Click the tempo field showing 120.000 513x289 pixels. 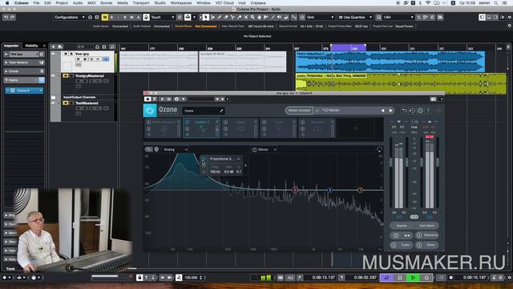click(191, 278)
